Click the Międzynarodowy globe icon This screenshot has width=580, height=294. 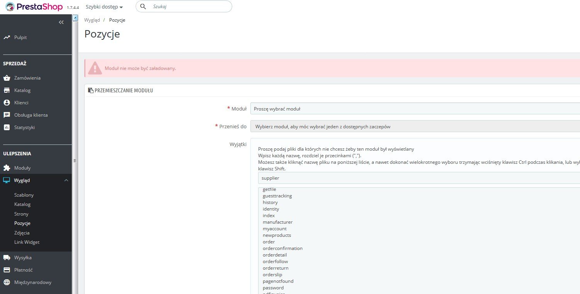point(7,282)
